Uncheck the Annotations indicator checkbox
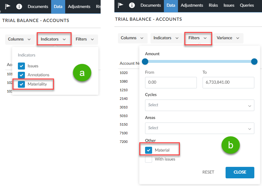Viewport: 262px width, 186px height. click(21, 75)
